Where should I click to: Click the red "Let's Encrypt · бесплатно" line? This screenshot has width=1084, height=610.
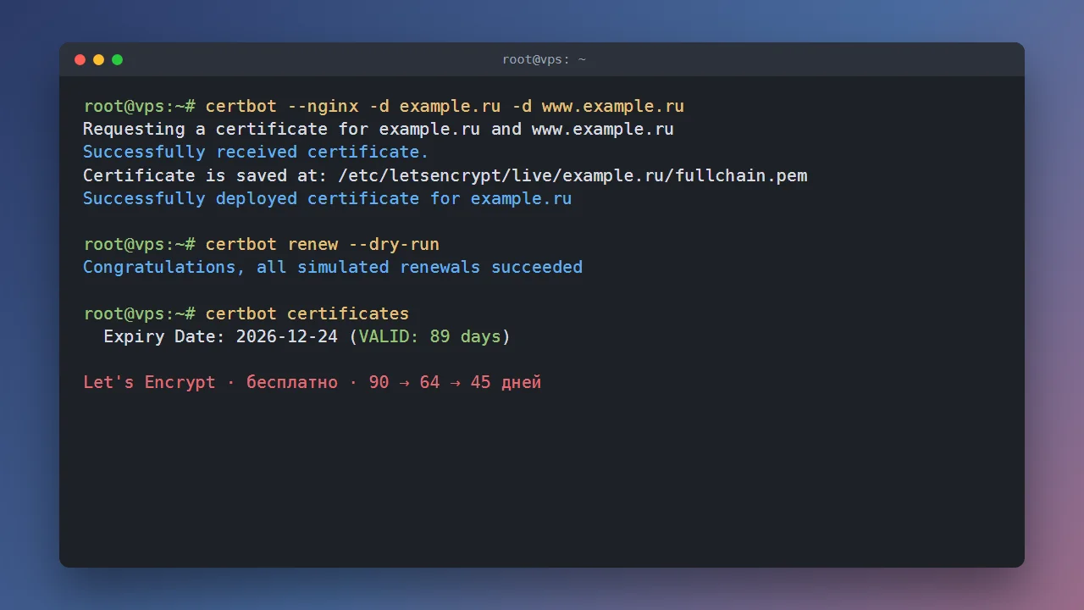312,382
